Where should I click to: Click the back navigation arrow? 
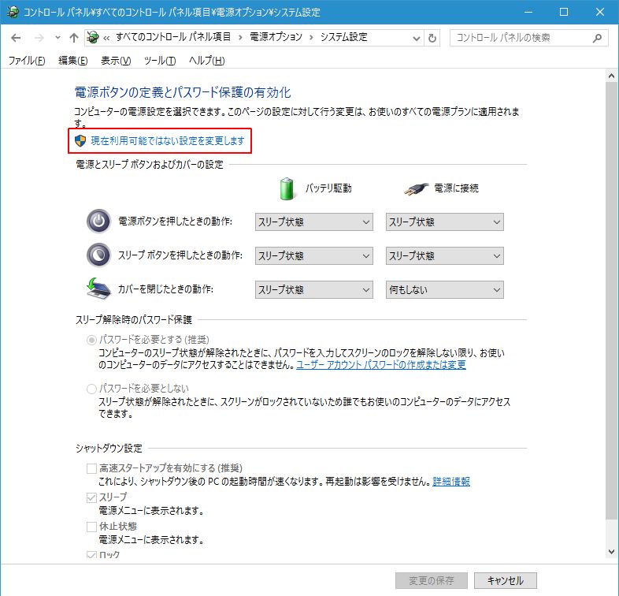[16, 38]
